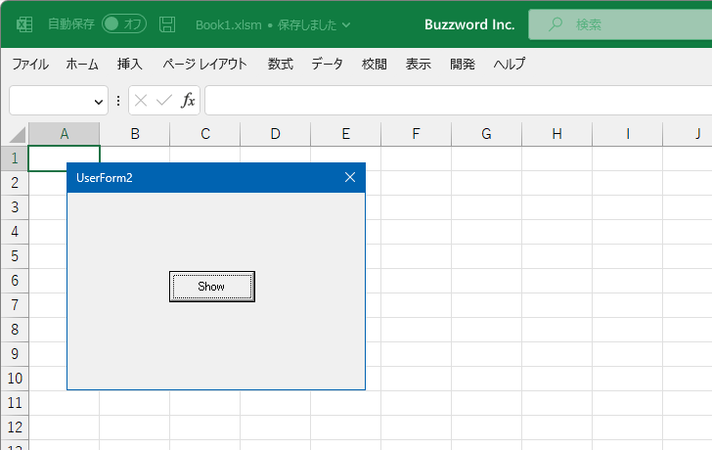Screen dimensions: 712x450
Task: Select column B header
Action: (x=135, y=134)
